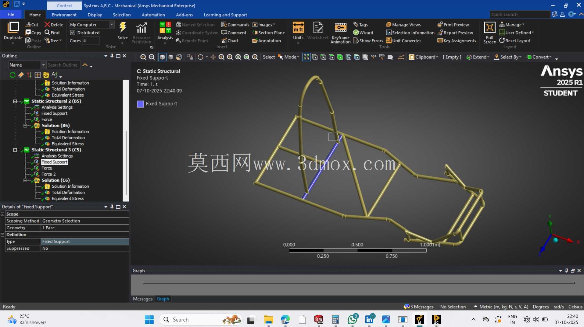584x327 pixels.
Task: Switch to the Automation ribbon tab
Action: (153, 15)
